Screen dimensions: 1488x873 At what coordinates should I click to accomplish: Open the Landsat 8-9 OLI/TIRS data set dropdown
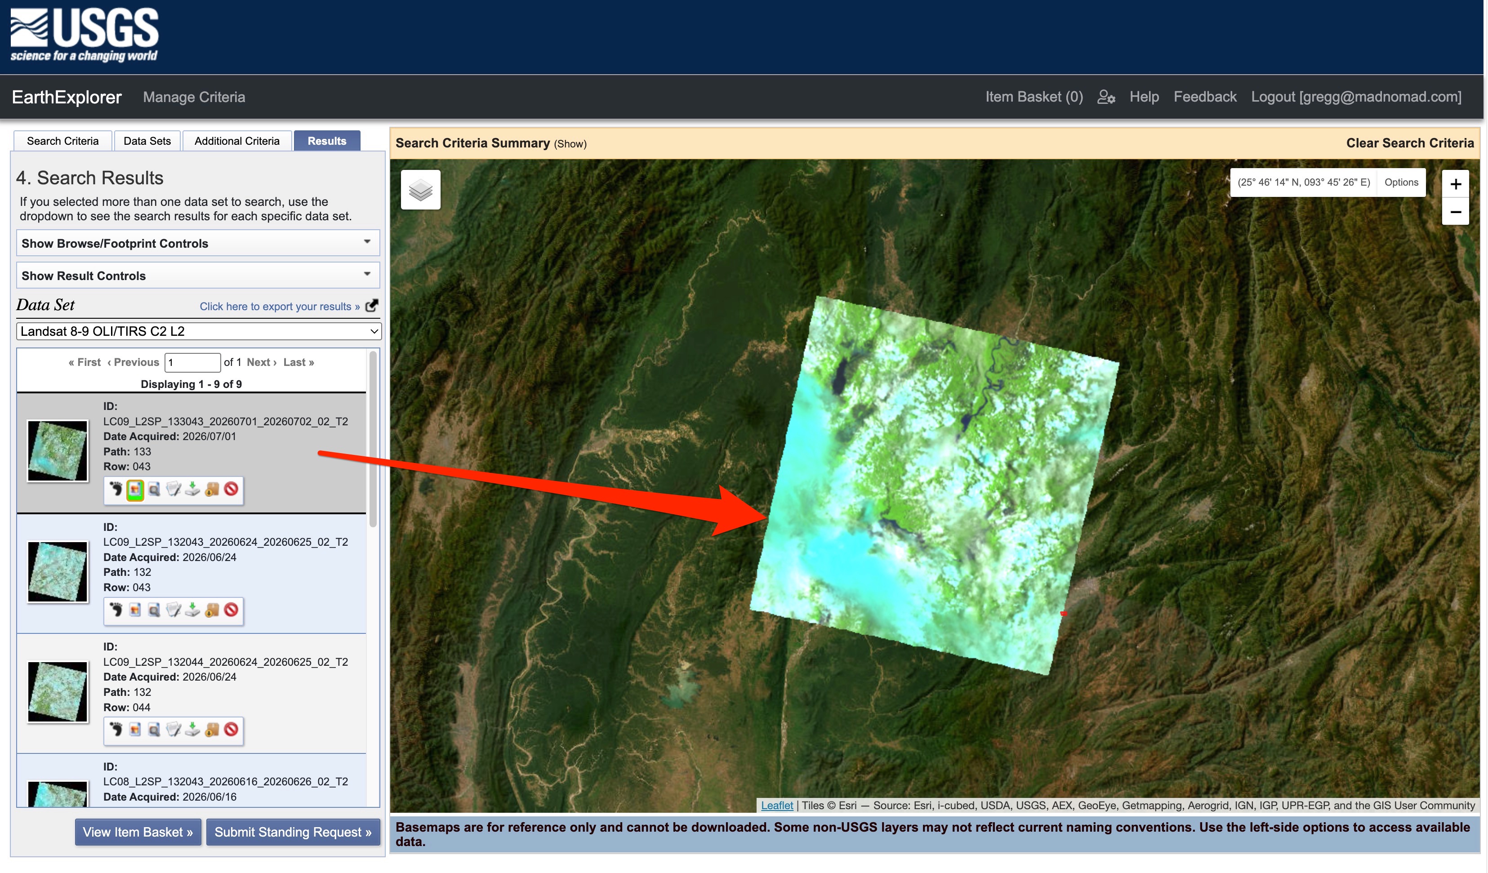click(x=199, y=331)
